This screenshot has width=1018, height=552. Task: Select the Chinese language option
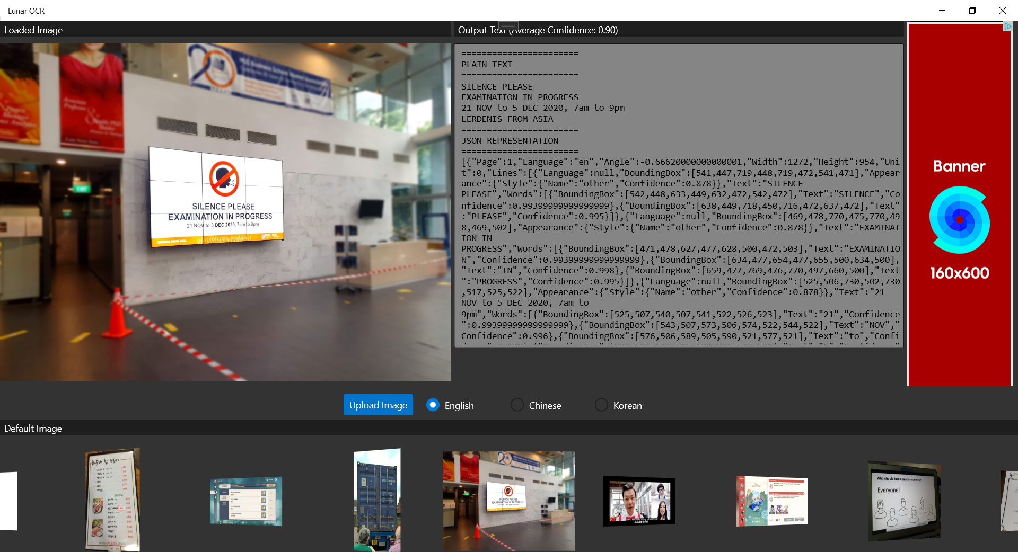click(517, 405)
